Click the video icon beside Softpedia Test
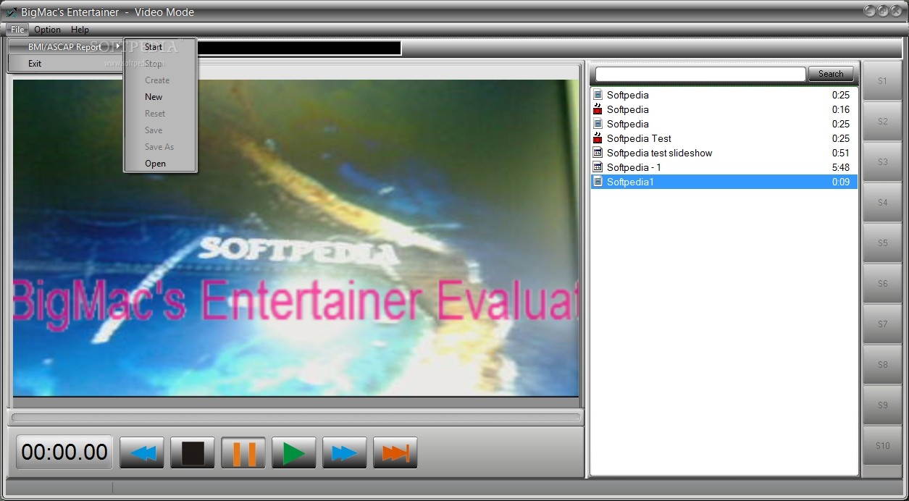Image resolution: width=909 pixels, height=501 pixels. [598, 138]
